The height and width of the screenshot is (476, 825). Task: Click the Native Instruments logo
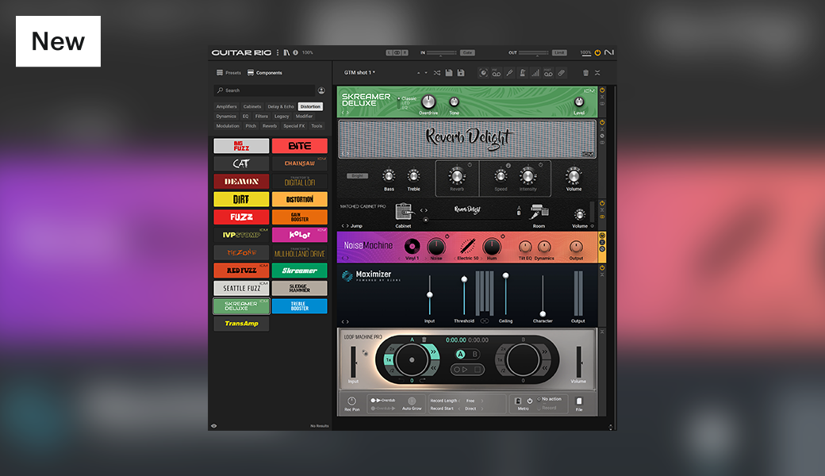point(608,52)
